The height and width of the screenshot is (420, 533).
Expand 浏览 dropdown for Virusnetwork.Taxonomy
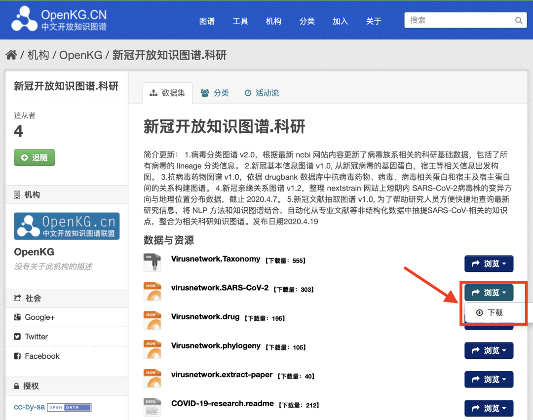(489, 264)
